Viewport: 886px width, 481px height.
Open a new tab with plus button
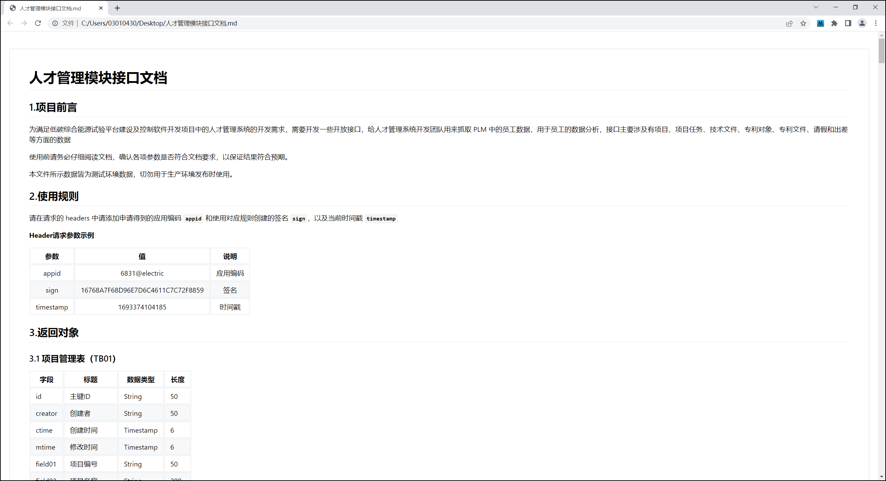click(x=117, y=8)
